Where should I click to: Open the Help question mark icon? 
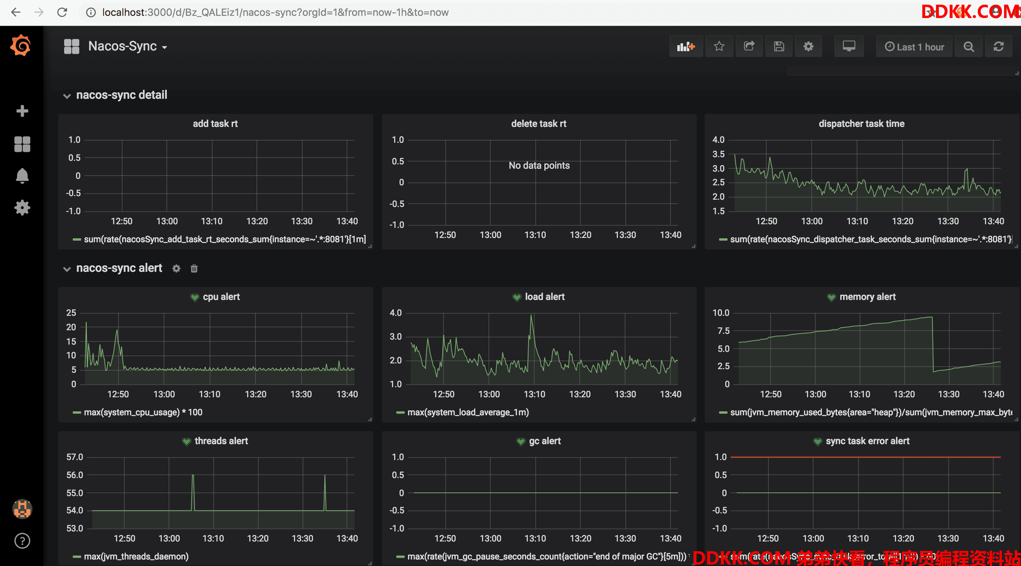click(x=22, y=541)
